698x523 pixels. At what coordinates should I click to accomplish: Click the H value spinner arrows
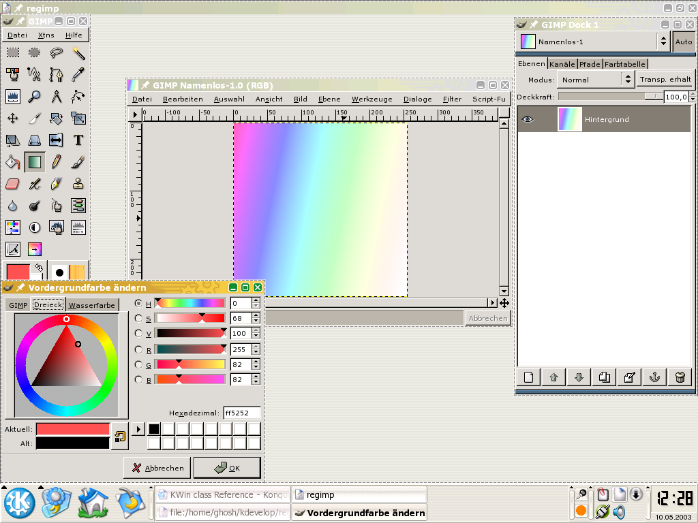pyautogui.click(x=256, y=303)
